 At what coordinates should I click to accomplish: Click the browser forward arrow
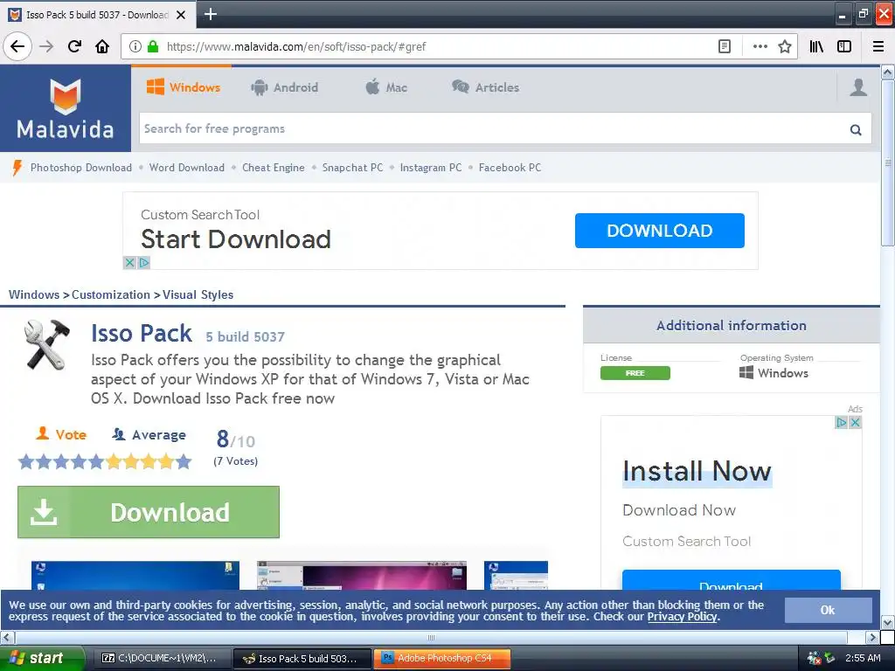(x=46, y=46)
